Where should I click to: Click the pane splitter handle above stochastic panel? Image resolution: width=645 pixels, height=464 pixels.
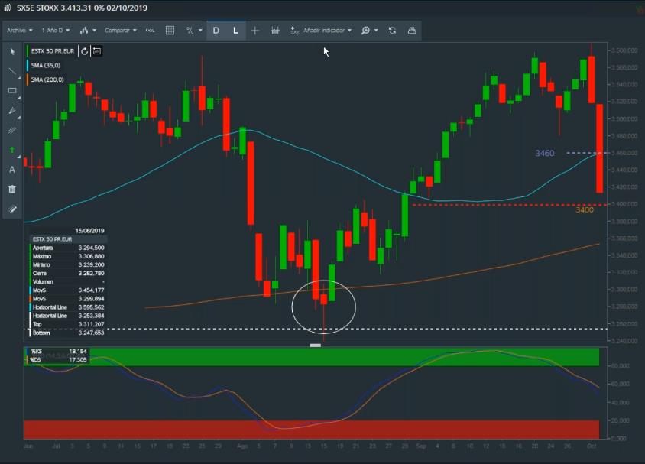(x=316, y=346)
